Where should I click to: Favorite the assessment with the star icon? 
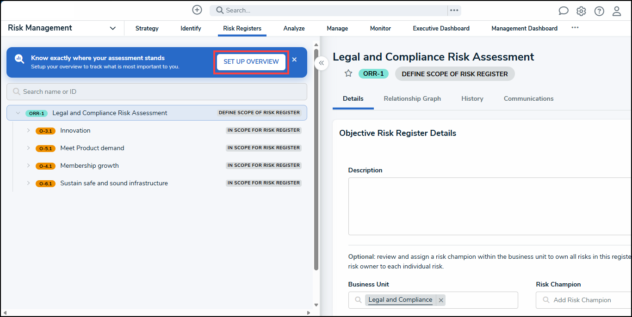(x=348, y=73)
